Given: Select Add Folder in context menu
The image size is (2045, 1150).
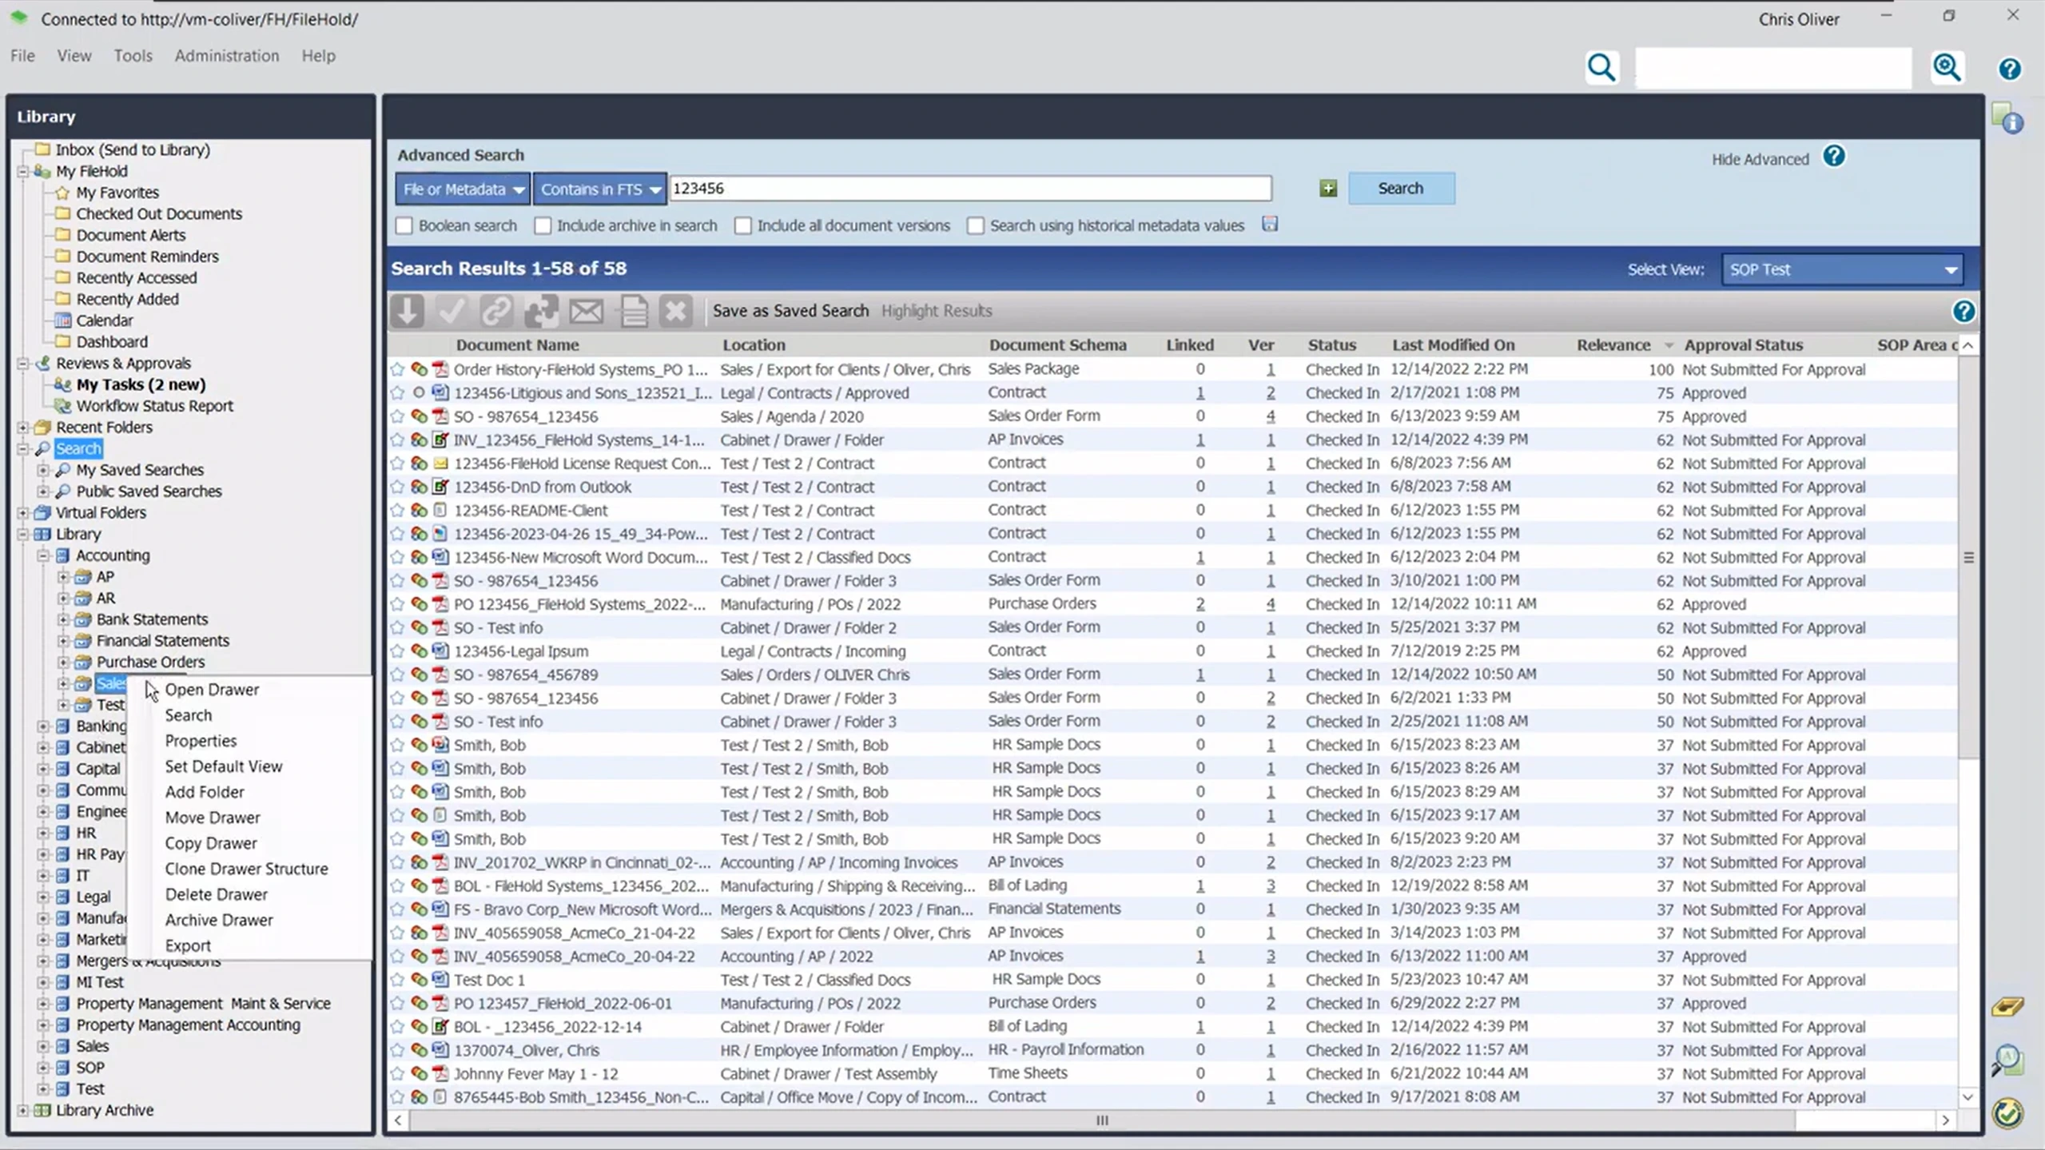Looking at the screenshot, I should [205, 792].
